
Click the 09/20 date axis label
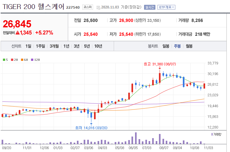6,148
